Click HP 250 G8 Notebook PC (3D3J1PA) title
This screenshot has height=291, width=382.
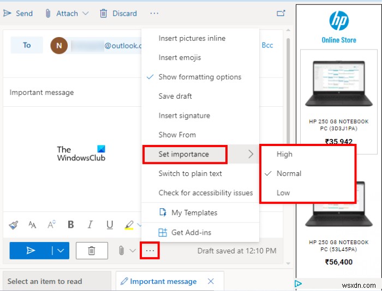coord(339,125)
